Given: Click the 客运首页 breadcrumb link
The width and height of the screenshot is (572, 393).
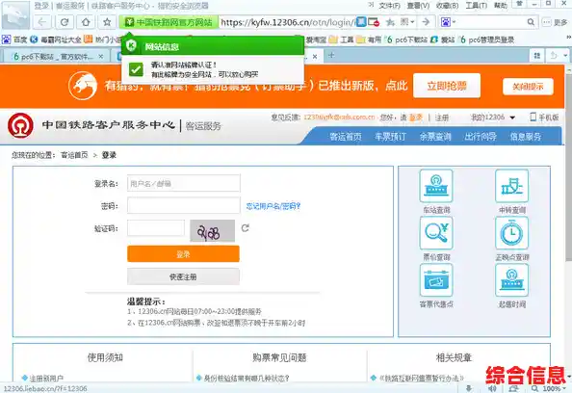Looking at the screenshot, I should coord(74,155).
